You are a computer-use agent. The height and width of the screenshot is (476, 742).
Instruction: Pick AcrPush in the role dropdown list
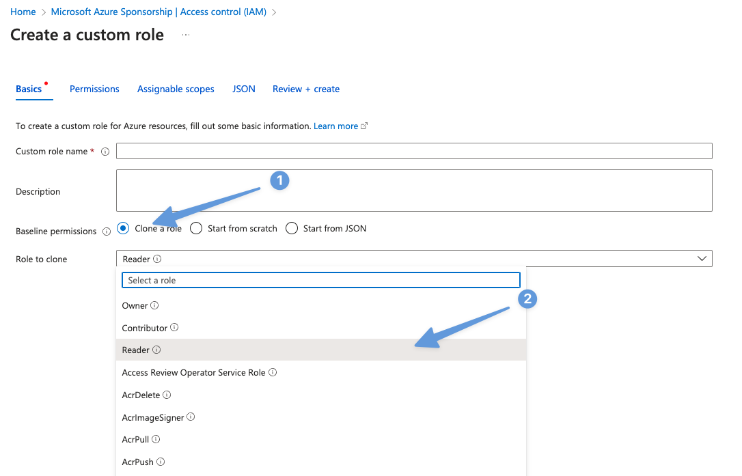138,462
